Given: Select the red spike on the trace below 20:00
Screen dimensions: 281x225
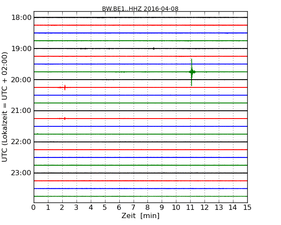Looking at the screenshot, I should click(65, 87).
